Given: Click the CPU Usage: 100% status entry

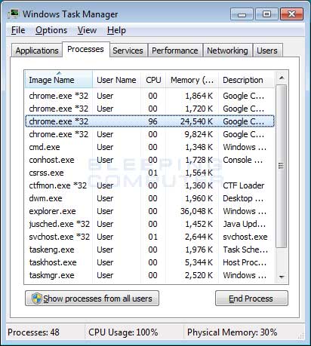Looking at the screenshot, I should pyautogui.click(x=123, y=332).
